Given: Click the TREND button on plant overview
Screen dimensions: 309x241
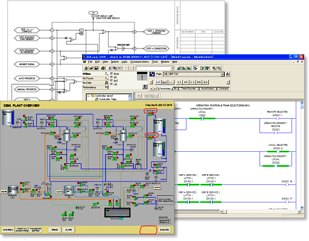Looking at the screenshot, I should coord(54,230).
